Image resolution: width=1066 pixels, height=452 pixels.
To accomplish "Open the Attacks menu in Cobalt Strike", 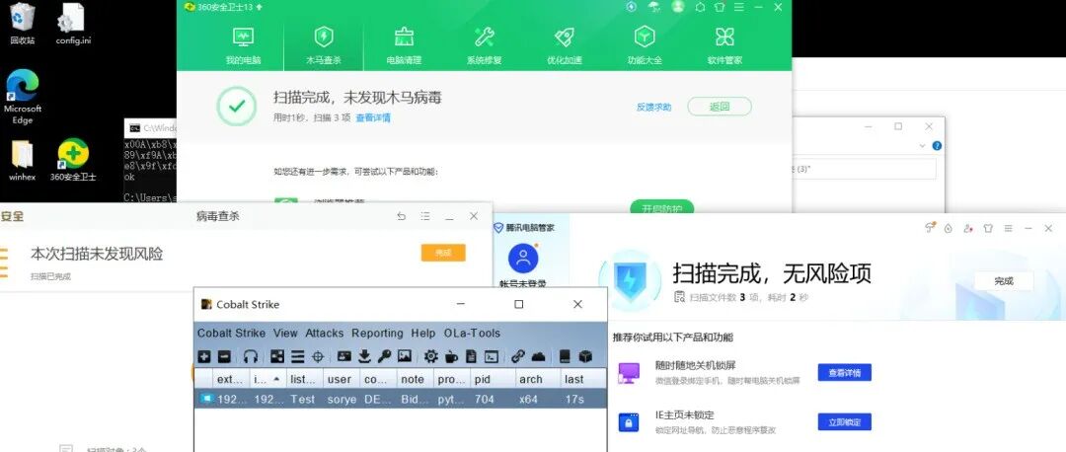I will click(325, 333).
